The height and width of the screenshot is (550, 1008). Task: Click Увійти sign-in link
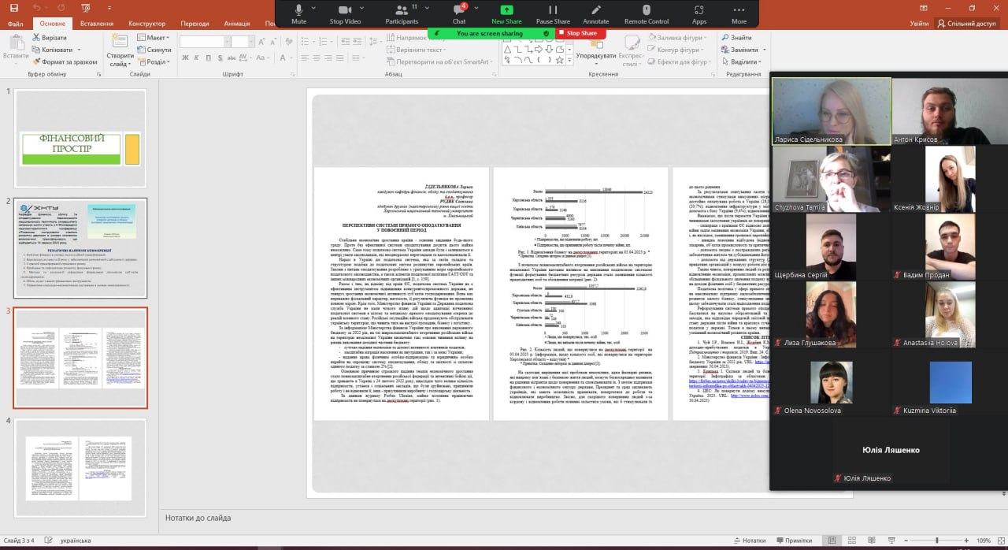(x=919, y=24)
